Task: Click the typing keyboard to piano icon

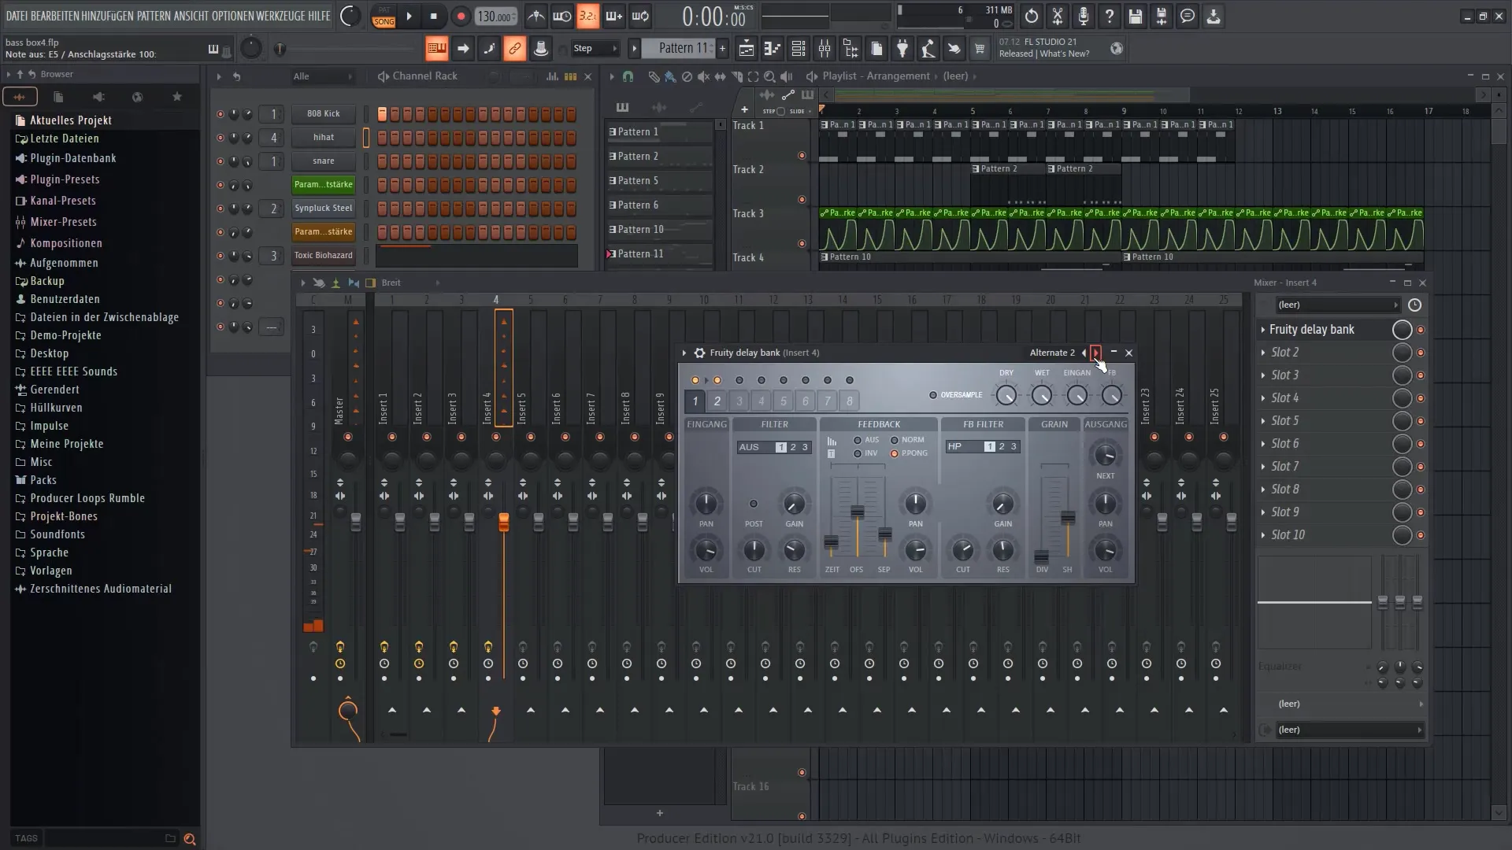Action: 436,49
